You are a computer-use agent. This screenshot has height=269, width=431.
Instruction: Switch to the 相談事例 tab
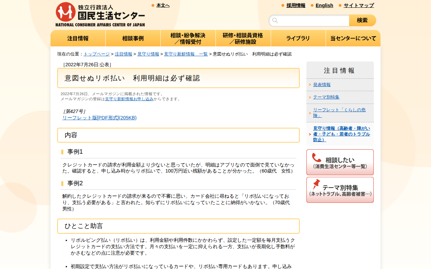pos(133,38)
